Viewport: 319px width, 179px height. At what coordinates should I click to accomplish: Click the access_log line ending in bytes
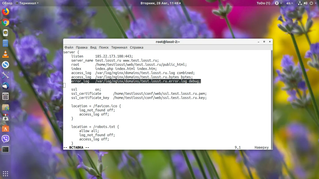tap(132, 77)
